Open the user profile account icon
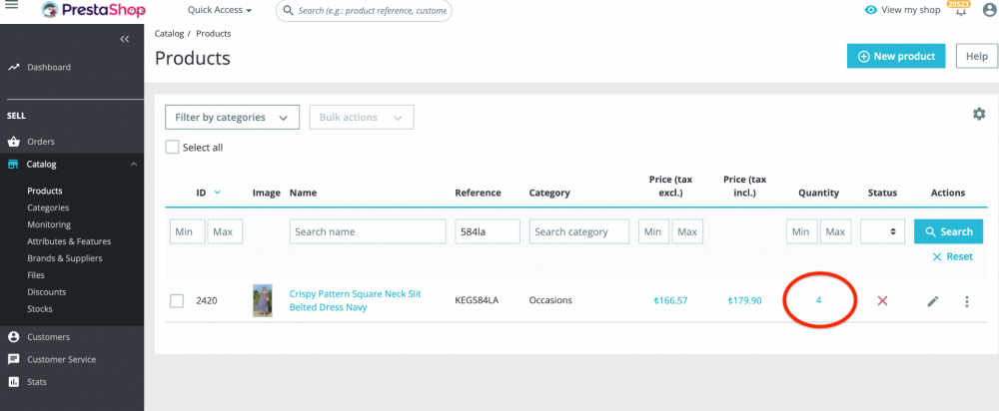The height and width of the screenshot is (411, 999). click(989, 10)
